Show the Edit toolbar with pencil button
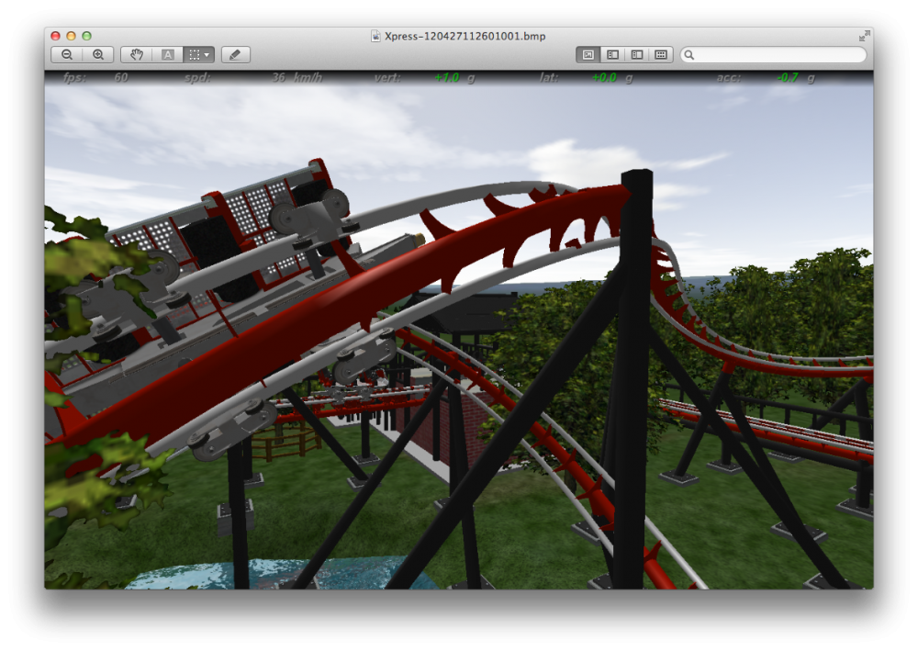 pyautogui.click(x=235, y=55)
